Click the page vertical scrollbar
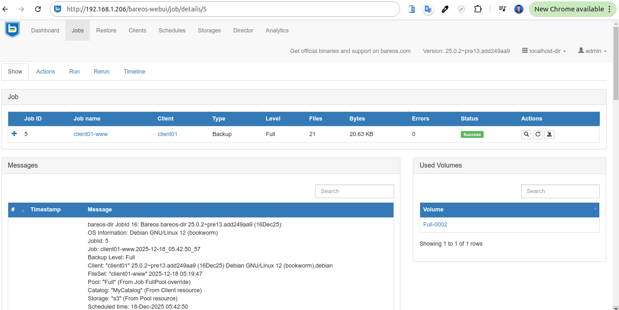The image size is (619, 310). click(x=615, y=63)
